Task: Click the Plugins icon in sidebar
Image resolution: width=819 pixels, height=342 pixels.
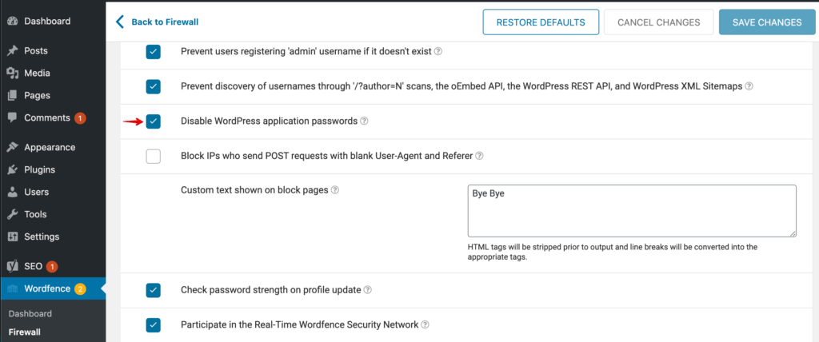Action: coord(13,169)
